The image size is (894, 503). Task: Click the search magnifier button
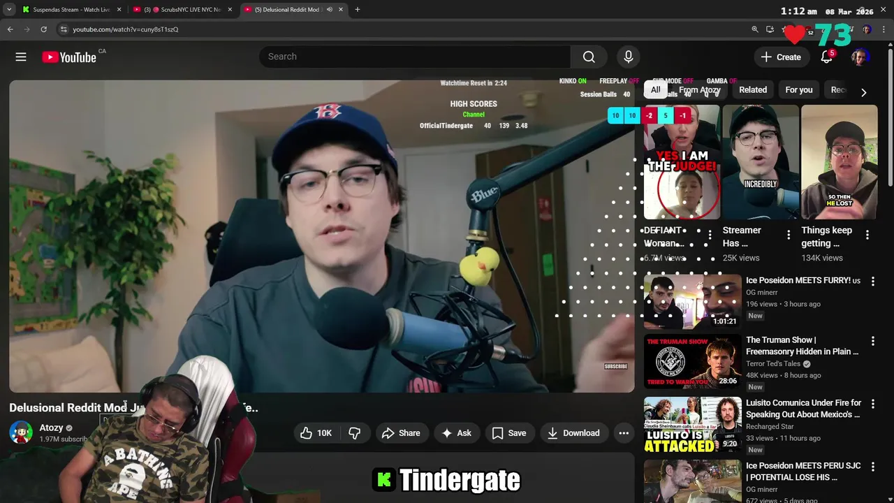click(589, 57)
